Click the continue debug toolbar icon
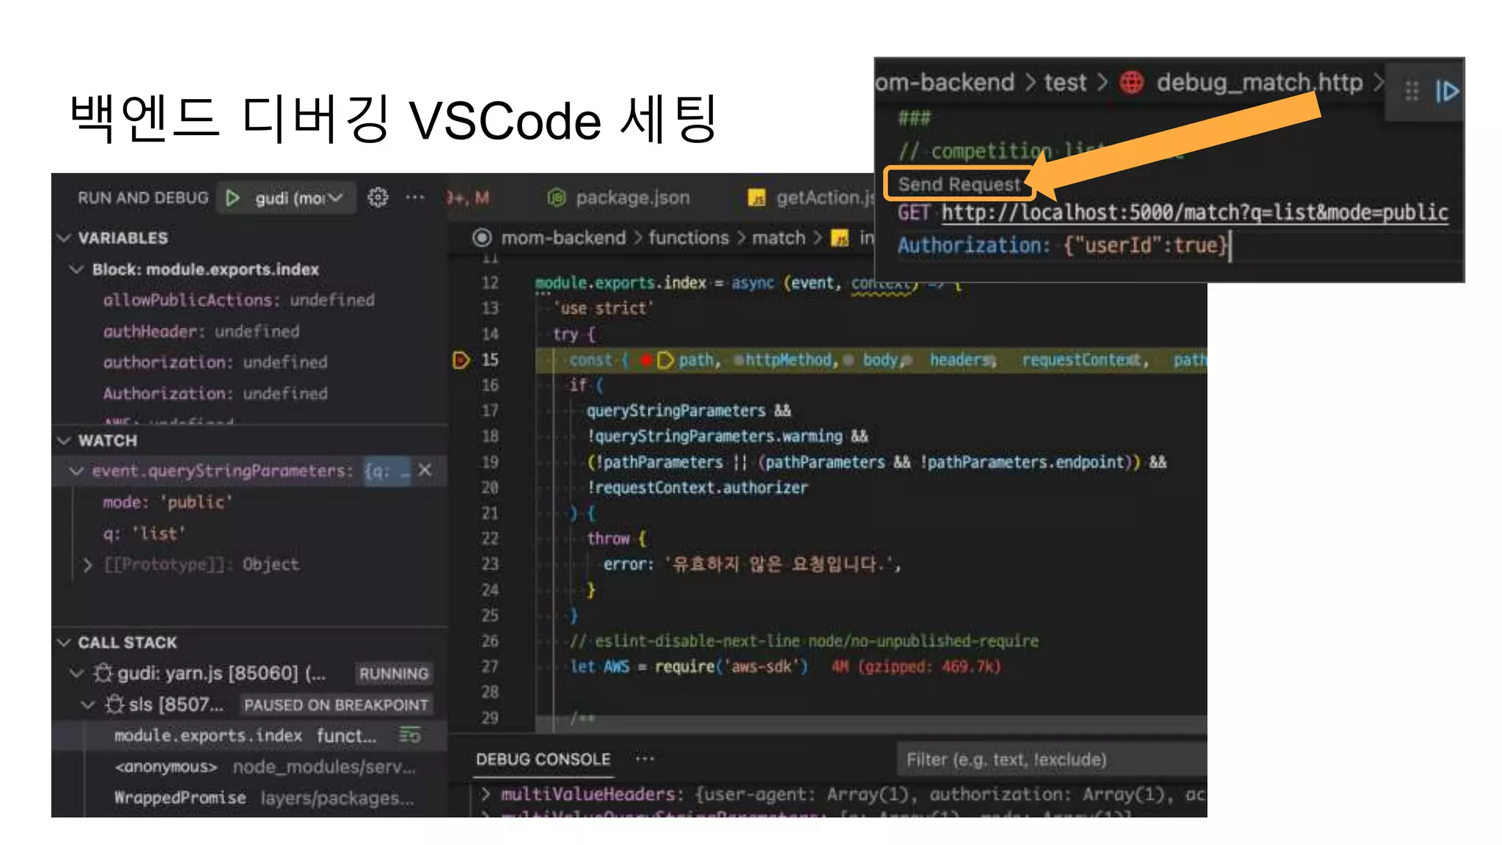This screenshot has height=845, width=1502. pyautogui.click(x=1446, y=92)
